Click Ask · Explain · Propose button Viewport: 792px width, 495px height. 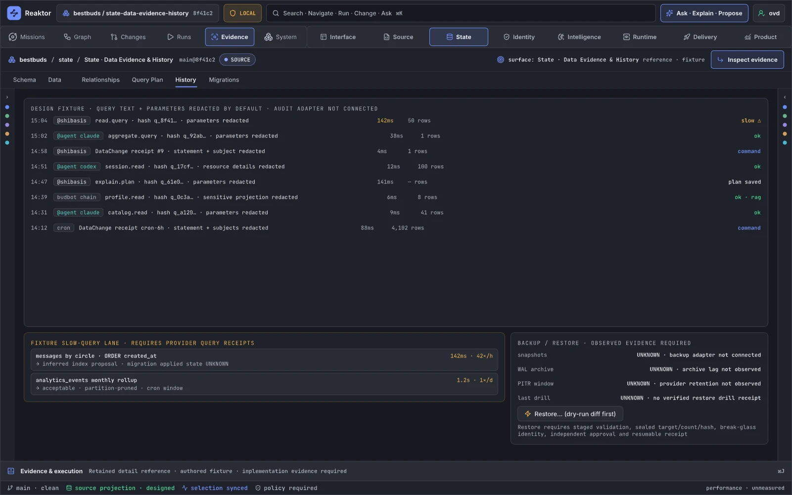click(x=704, y=13)
